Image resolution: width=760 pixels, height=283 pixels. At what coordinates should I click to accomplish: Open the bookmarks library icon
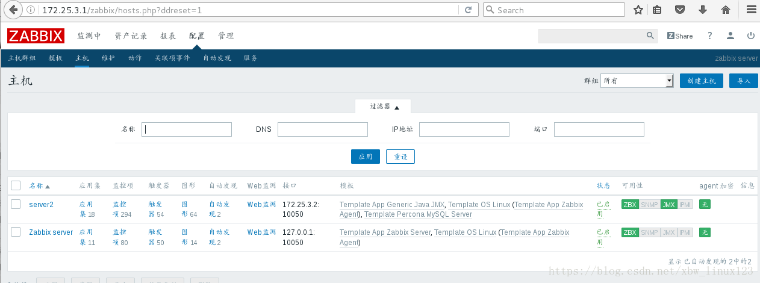click(656, 10)
